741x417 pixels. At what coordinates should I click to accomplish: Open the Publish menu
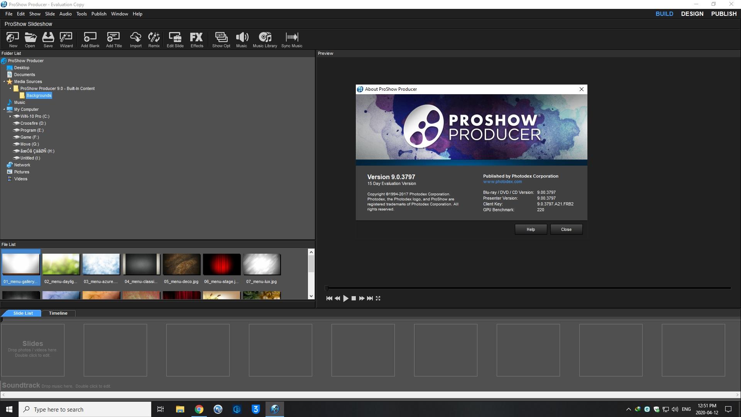click(99, 14)
